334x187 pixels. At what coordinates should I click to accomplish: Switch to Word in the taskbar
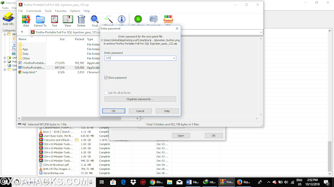pos(193,182)
